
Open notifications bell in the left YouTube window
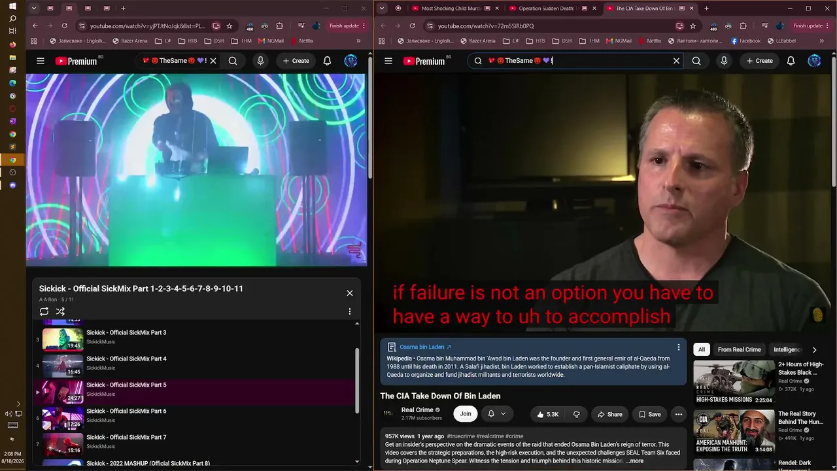tap(328, 61)
